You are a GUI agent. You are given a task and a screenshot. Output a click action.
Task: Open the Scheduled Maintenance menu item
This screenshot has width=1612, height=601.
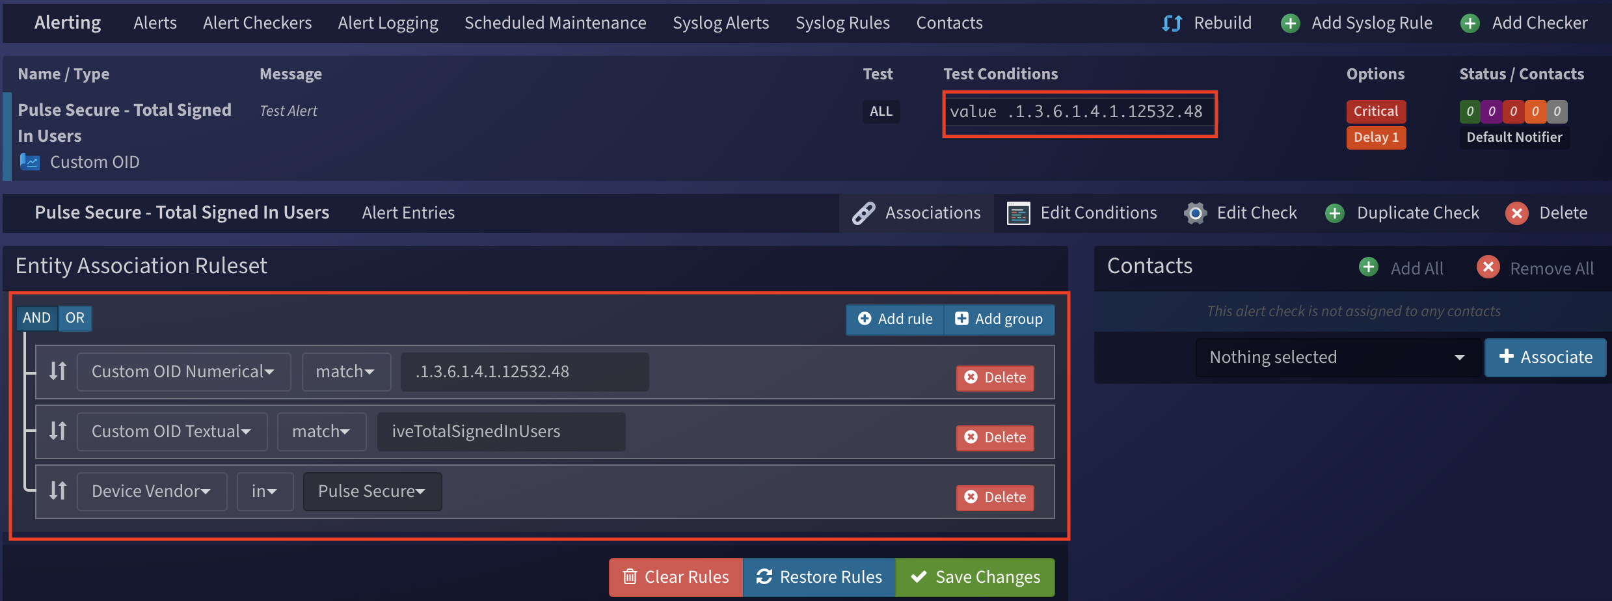(x=555, y=23)
